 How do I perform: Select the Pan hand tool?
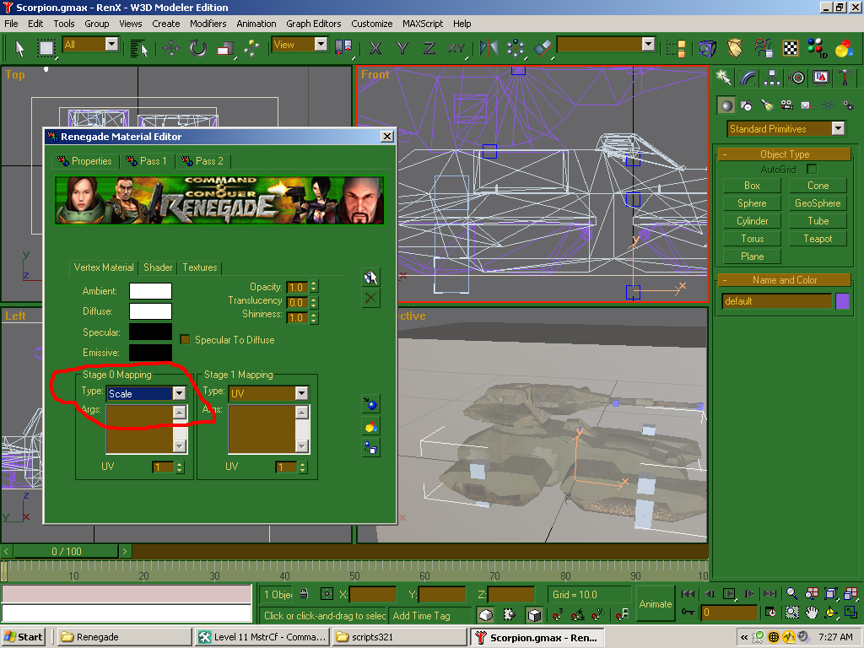[811, 613]
